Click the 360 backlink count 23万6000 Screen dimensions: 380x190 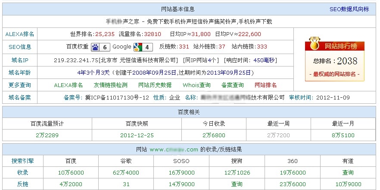pyautogui.click(x=292, y=184)
